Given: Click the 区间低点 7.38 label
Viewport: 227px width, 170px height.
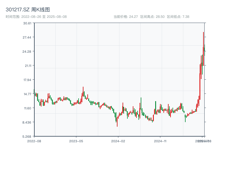Looking at the screenshot, I should click(x=178, y=17).
